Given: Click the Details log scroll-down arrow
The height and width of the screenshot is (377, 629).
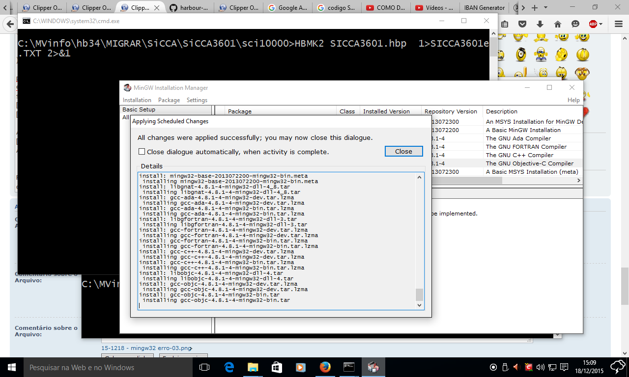Looking at the screenshot, I should [x=419, y=305].
